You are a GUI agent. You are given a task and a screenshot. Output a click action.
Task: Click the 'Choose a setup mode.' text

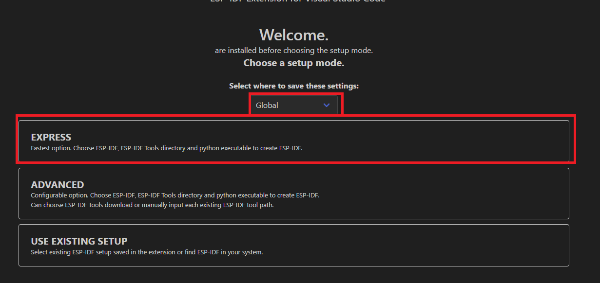[294, 63]
